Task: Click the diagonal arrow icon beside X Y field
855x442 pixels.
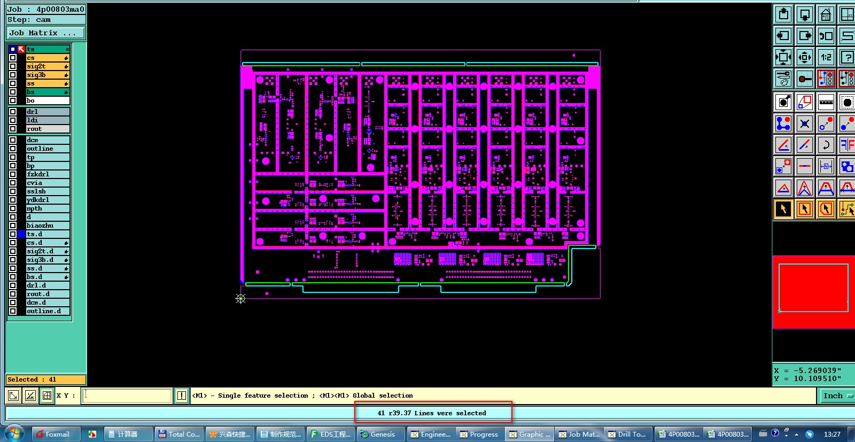Action: coord(13,396)
